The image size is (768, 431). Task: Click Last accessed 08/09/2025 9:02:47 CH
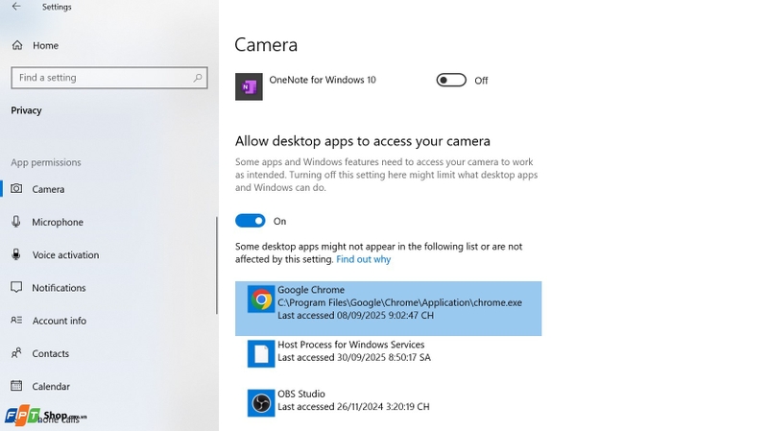click(x=355, y=316)
